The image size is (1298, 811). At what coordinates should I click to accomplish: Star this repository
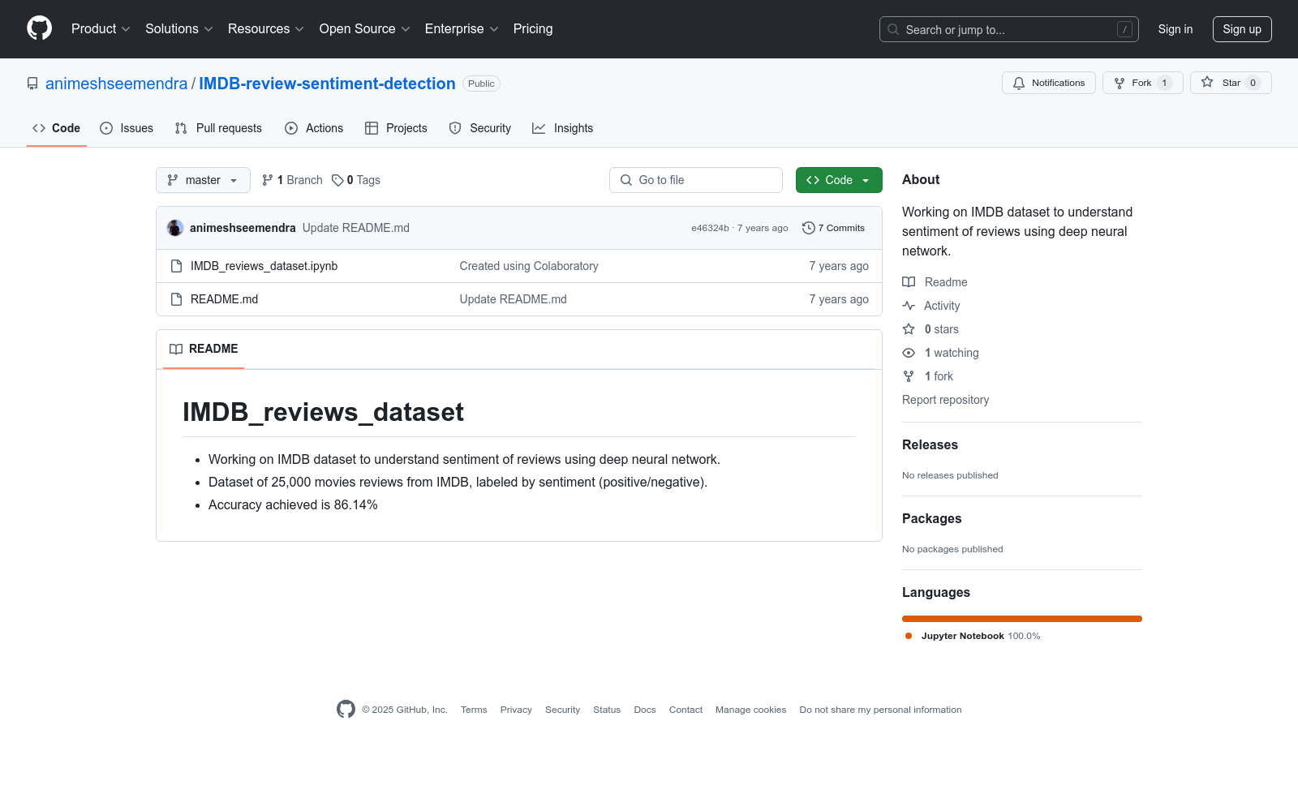[x=1231, y=83]
